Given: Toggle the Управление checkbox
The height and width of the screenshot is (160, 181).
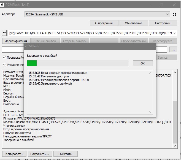Looking at the screenshot, I should coord(4,65).
